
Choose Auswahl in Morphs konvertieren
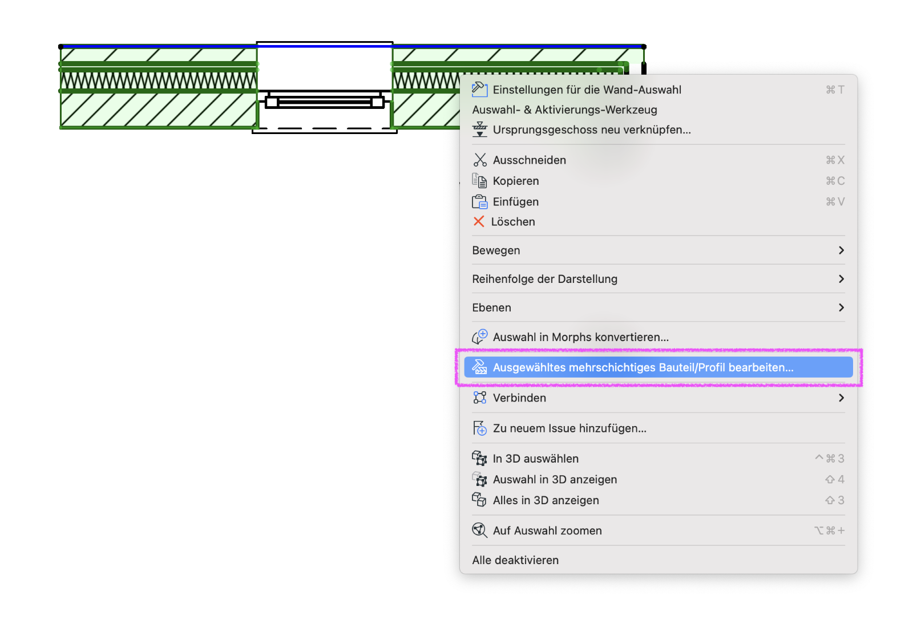[x=658, y=337]
